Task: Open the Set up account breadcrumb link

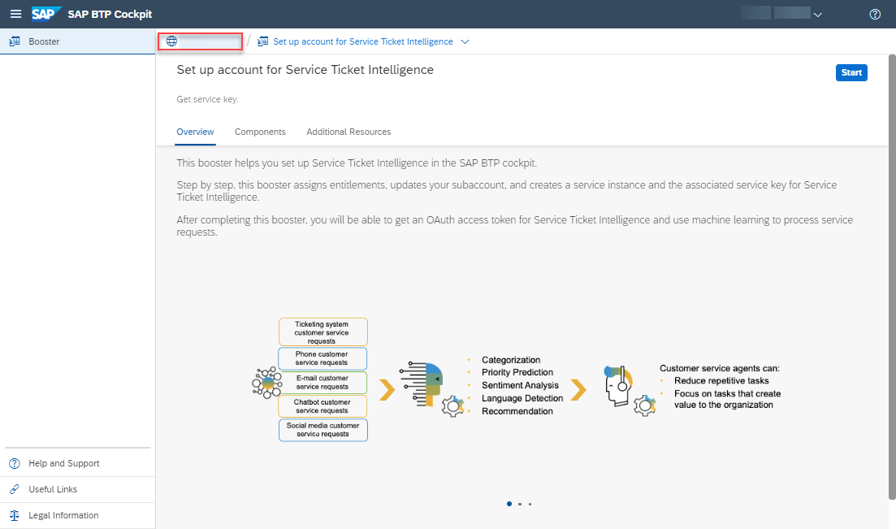Action: (363, 41)
